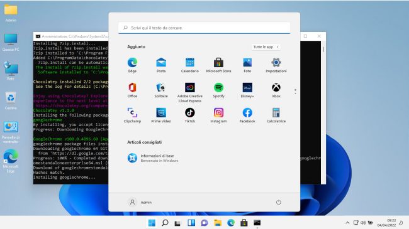Open Informazioni di base recommended item
This screenshot has width=409, height=229.
pyautogui.click(x=153, y=158)
